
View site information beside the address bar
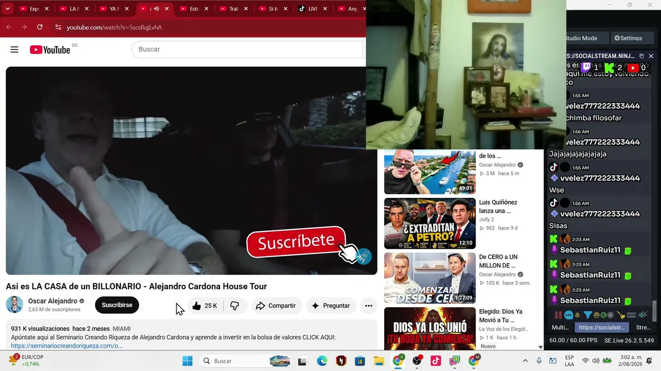coord(57,27)
